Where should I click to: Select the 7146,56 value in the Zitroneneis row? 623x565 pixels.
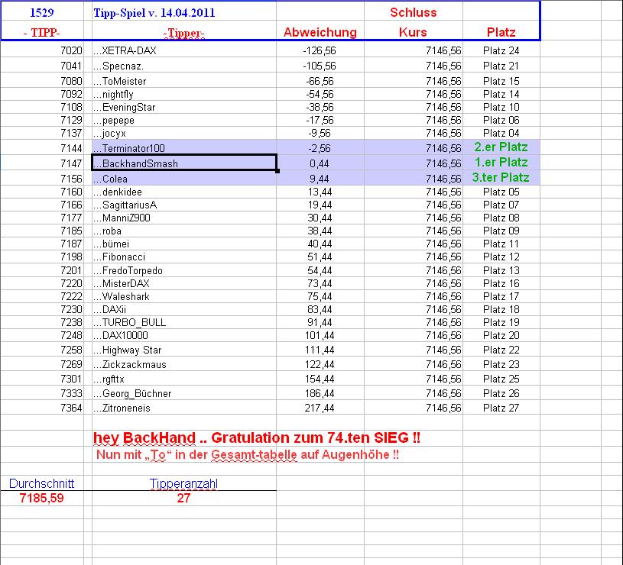443,408
